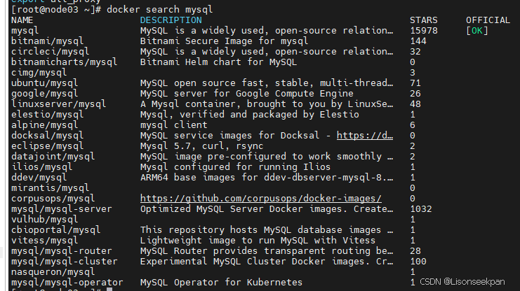Select the ubuntu/mysql image name
Screen dimensions: 520x291
[x=44, y=83]
